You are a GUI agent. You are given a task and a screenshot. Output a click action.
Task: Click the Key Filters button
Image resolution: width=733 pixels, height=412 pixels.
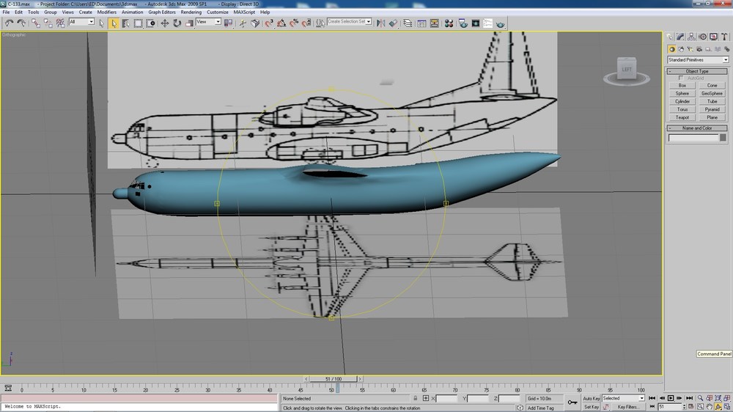tap(627, 407)
